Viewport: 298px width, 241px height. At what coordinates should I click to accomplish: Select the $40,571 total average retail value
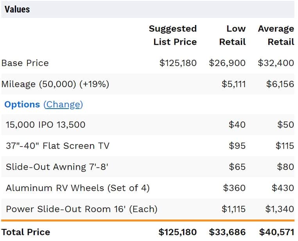click(276, 232)
